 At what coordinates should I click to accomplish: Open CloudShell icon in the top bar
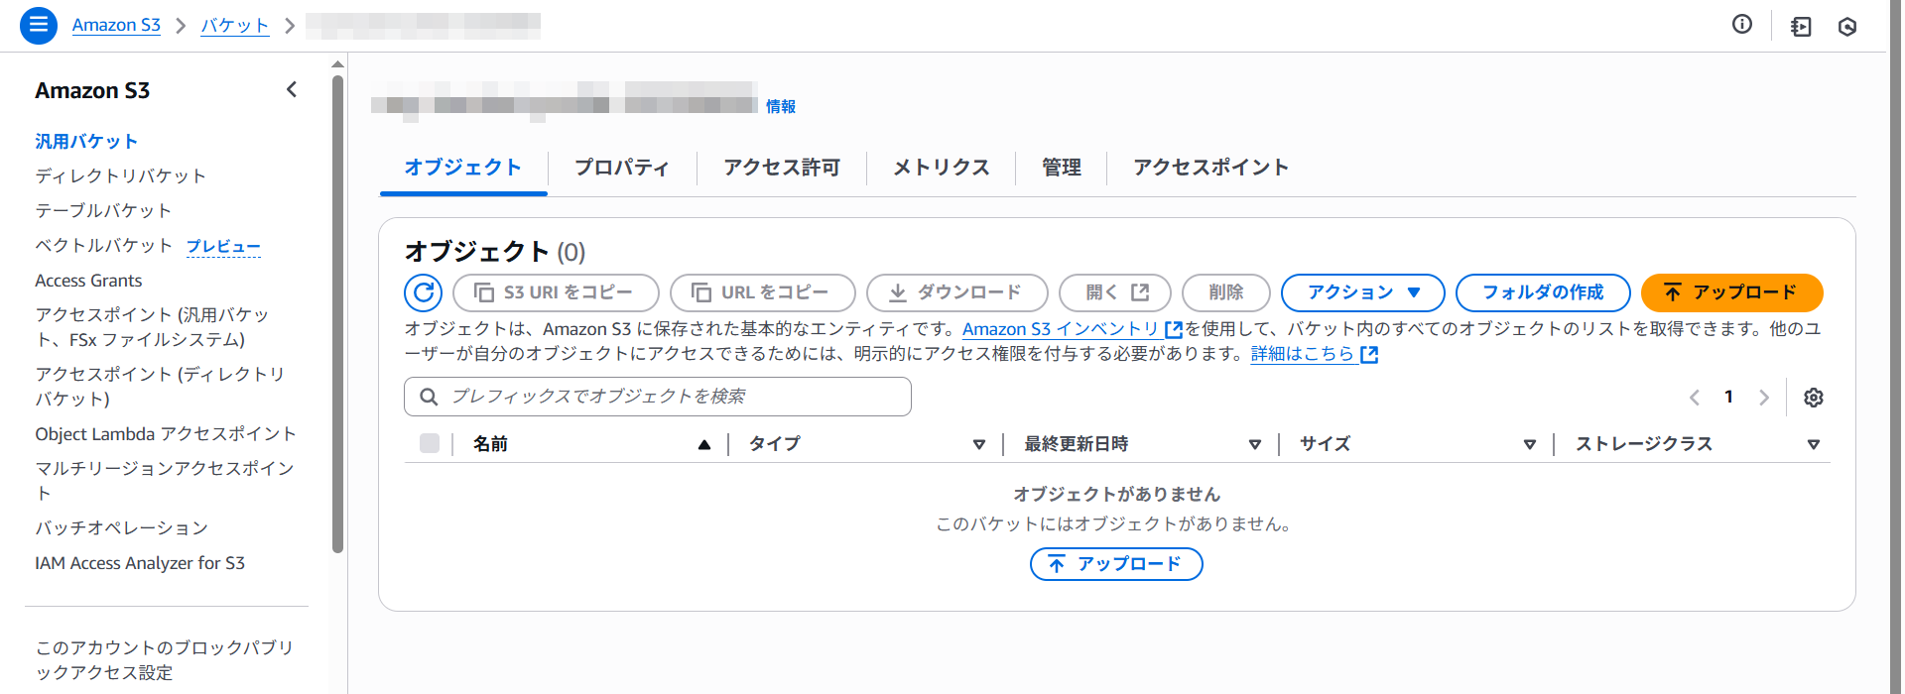1801,27
